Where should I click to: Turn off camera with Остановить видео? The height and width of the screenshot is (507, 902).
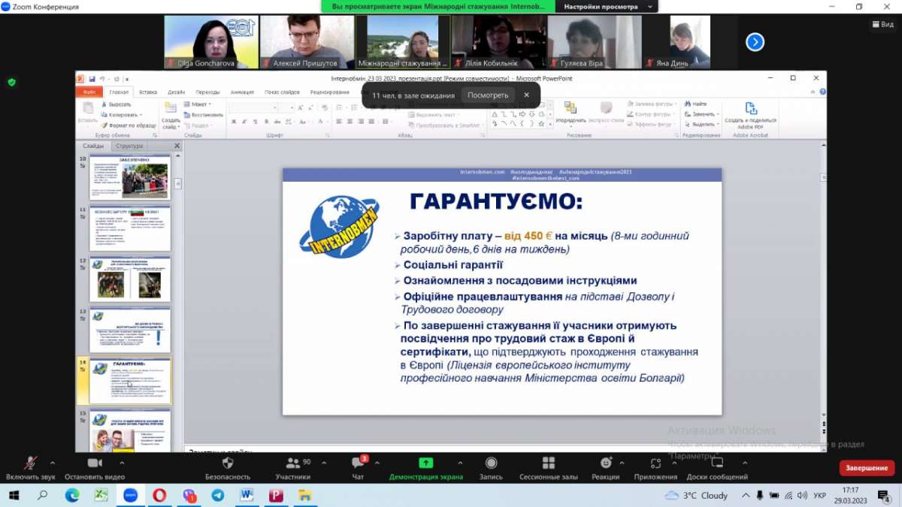(x=94, y=463)
